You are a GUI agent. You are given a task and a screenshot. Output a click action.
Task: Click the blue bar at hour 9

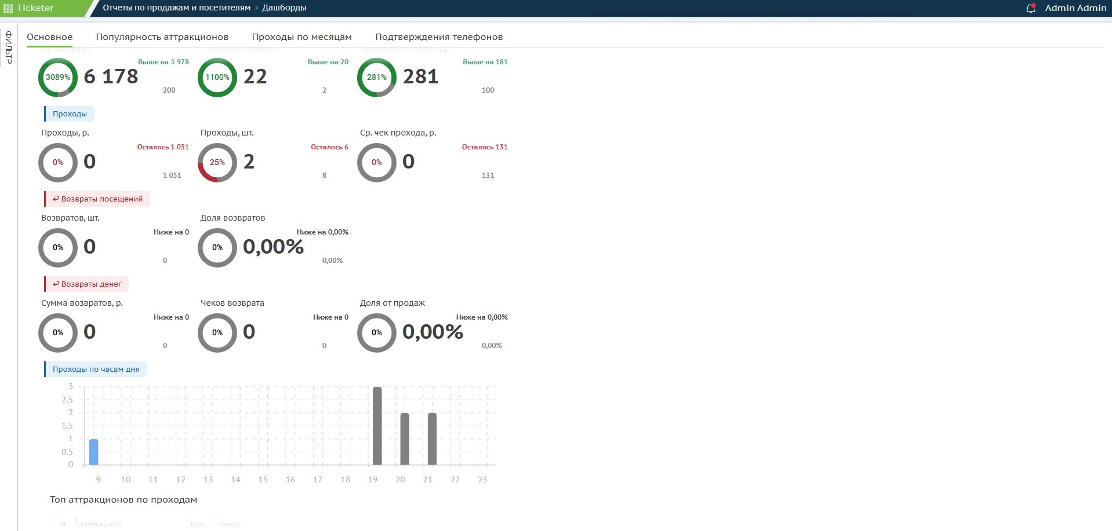pyautogui.click(x=93, y=452)
